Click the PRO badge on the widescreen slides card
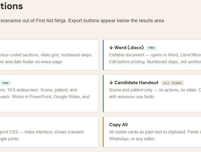The image size is (201, 152). (x=5, y=83)
